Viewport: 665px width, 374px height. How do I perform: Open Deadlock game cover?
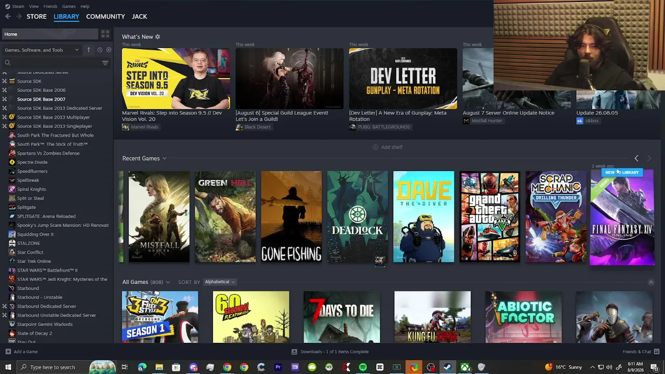click(357, 217)
